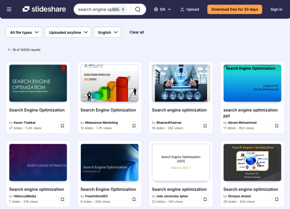
Task: Click Clear all to reset filters
Action: 136,32
